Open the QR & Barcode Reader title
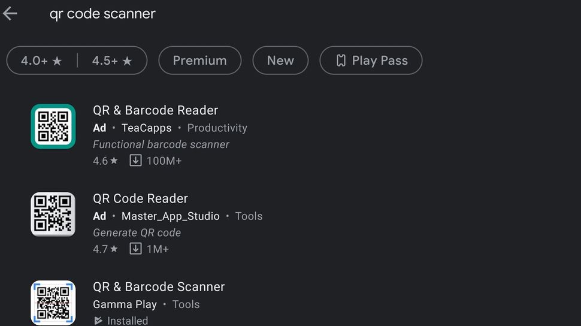The image size is (581, 326). pos(155,110)
